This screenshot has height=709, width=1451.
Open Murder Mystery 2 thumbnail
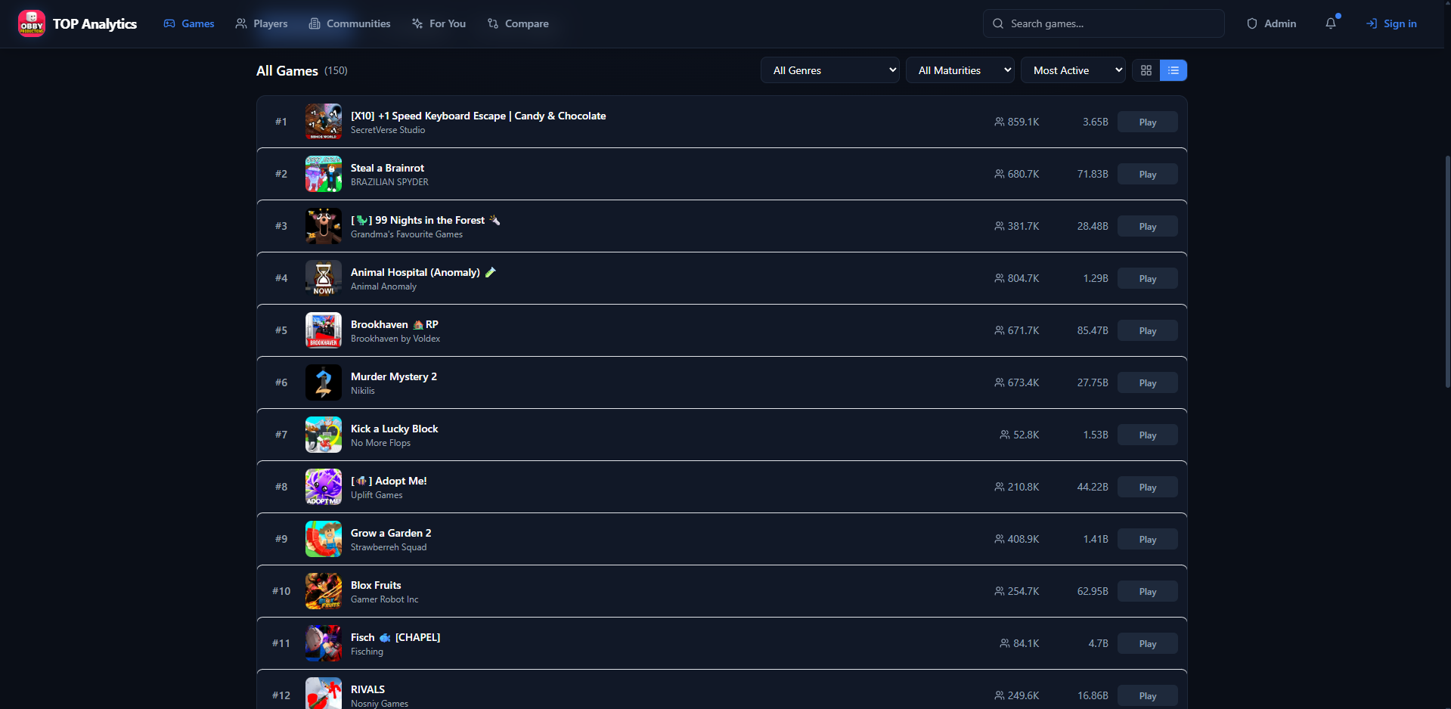point(324,382)
